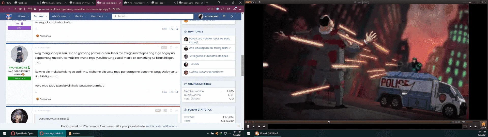Click the 'enable push notifications' link
The width and height of the screenshot is (488, 137).
(x=161, y=126)
